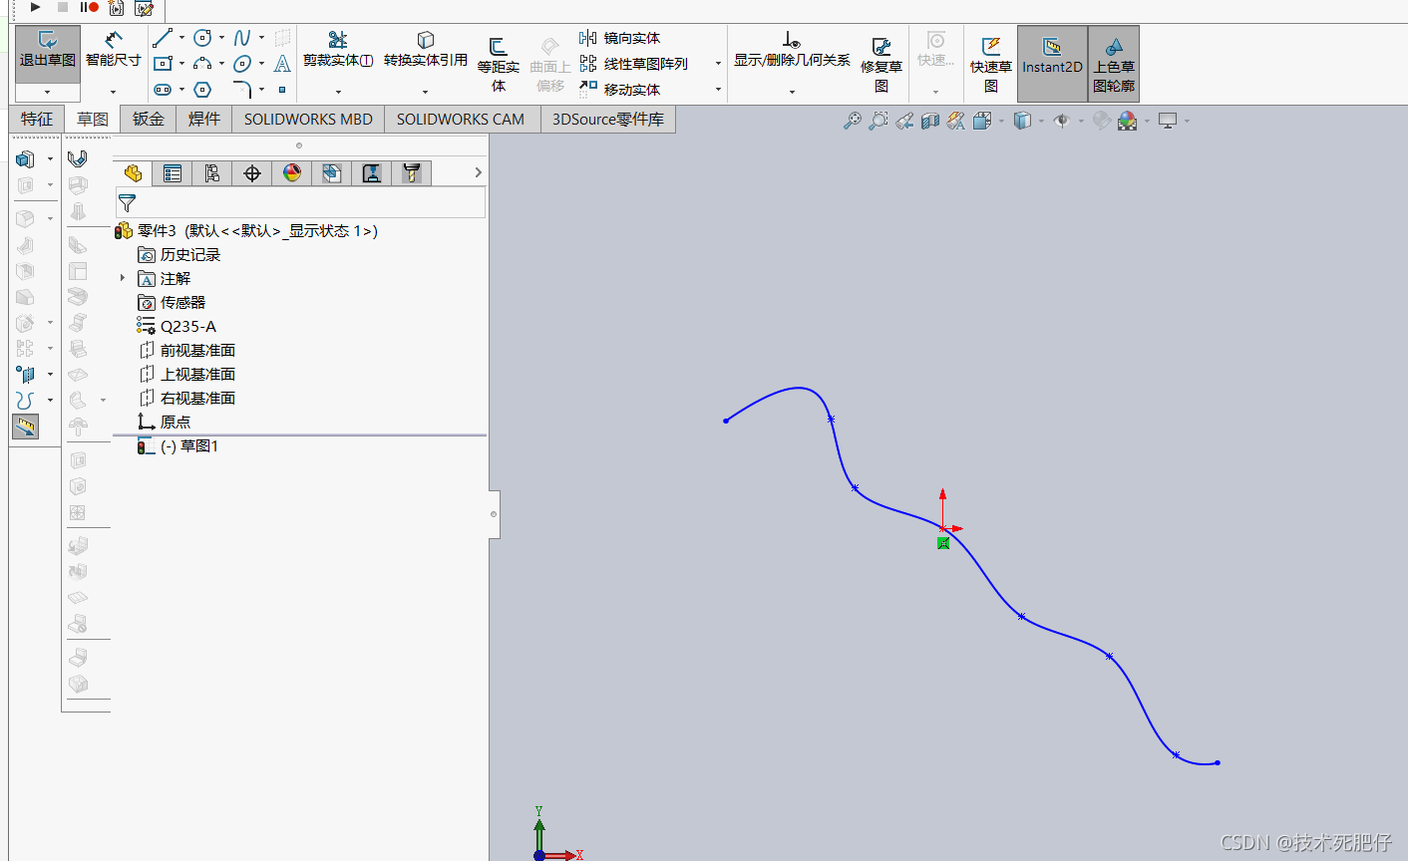Image resolution: width=1408 pixels, height=861 pixels.
Task: Expand the 注解 (Annotations) folder
Action: [123, 278]
